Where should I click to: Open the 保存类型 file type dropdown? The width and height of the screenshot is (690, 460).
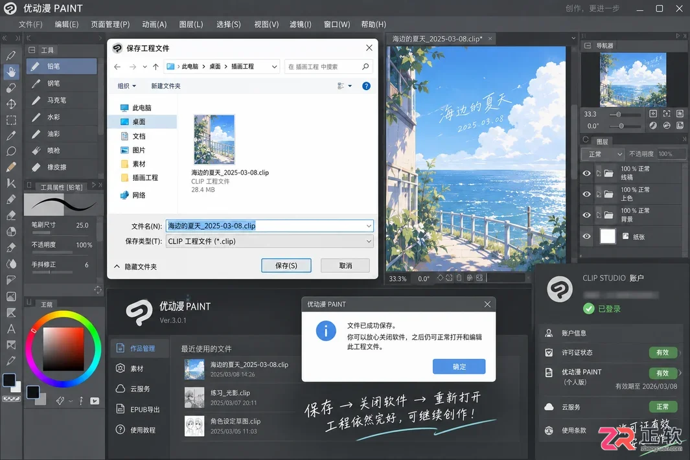pyautogui.click(x=270, y=241)
